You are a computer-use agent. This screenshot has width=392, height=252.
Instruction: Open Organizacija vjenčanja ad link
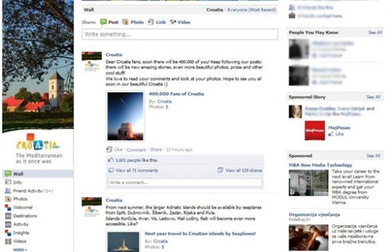coord(314,215)
